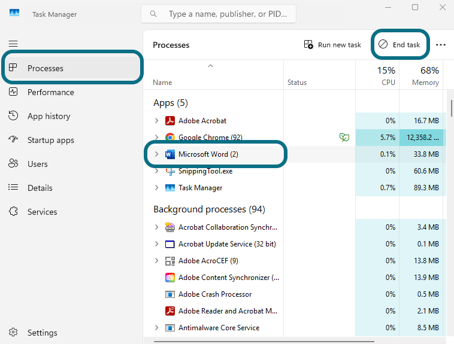Click the End task circle-slash icon
Screen dimensions: 454x344
[383, 44]
